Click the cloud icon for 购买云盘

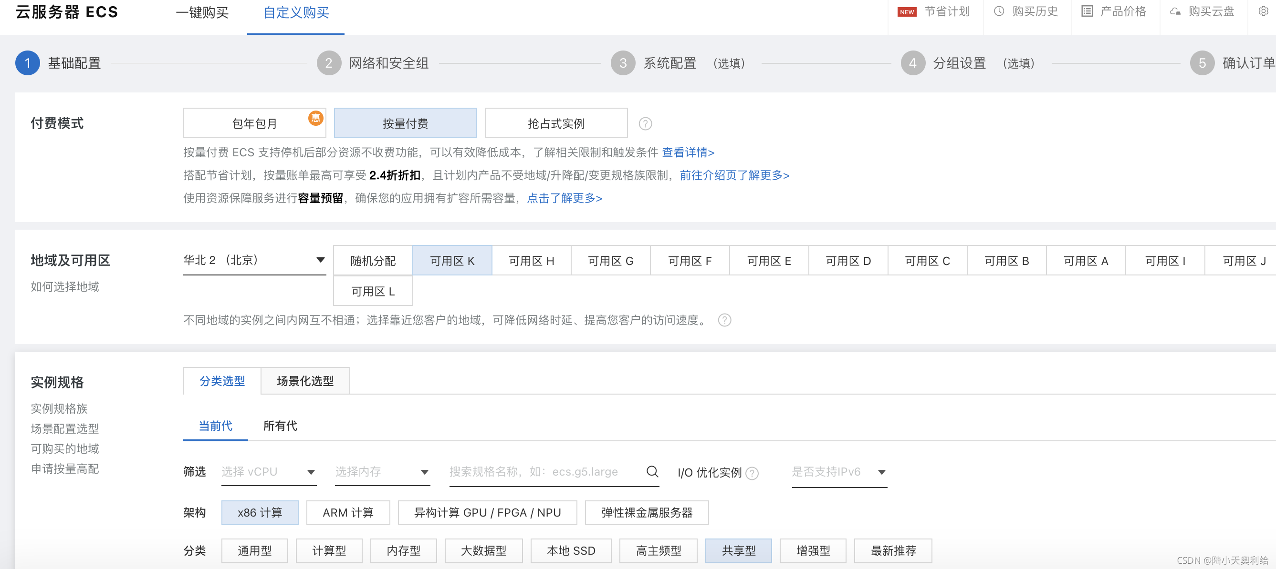pyautogui.click(x=1175, y=11)
